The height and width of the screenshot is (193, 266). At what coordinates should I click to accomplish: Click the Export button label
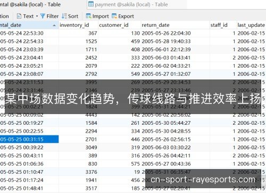(x=126, y=17)
